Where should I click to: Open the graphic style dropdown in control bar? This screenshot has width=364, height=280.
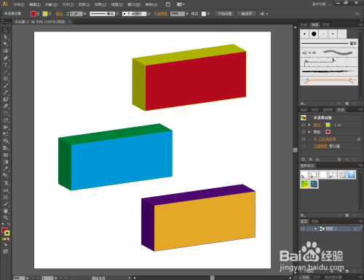208,14
